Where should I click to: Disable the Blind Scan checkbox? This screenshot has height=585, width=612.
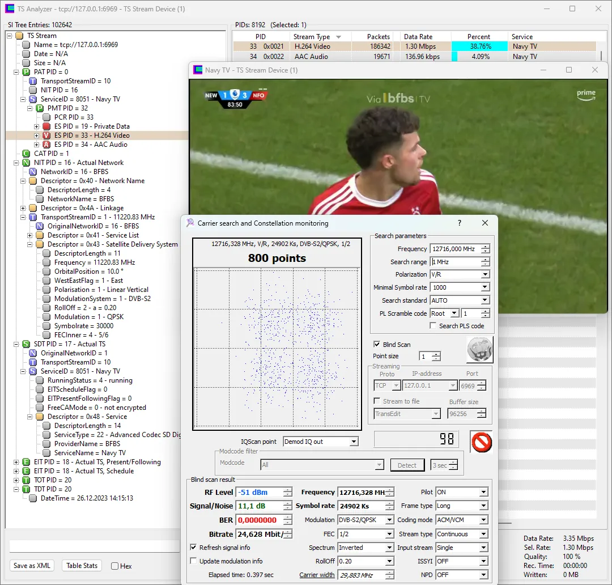[x=377, y=345]
